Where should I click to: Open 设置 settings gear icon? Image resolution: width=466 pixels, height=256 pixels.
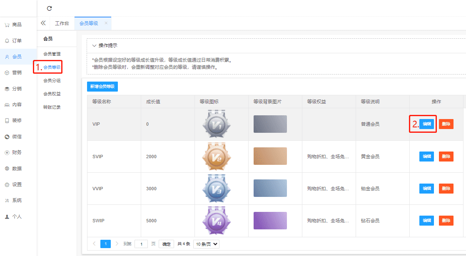click(7, 184)
